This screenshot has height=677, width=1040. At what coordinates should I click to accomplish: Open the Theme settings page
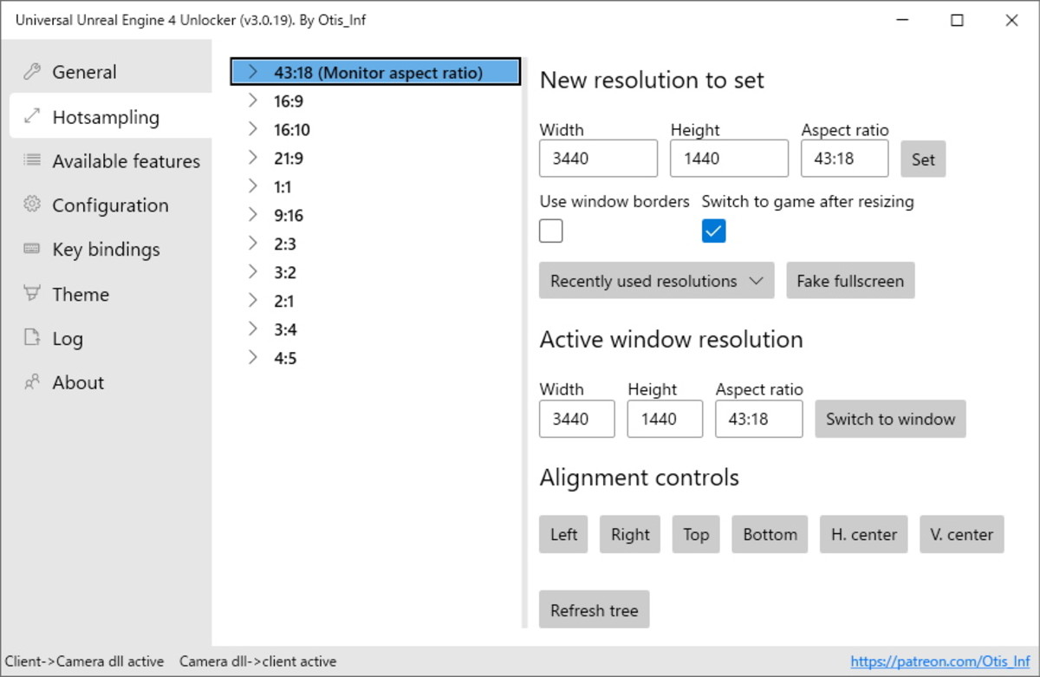[x=110, y=294]
